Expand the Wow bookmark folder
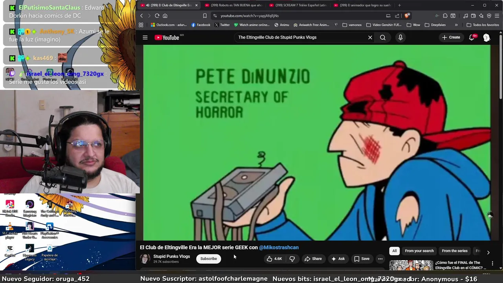The height and width of the screenshot is (283, 503). 413,25
